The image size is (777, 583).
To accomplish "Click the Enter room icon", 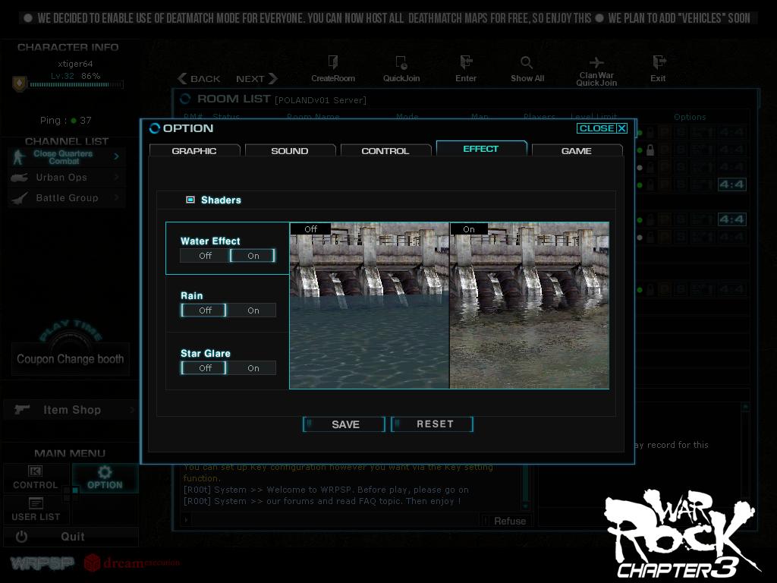I will point(466,62).
